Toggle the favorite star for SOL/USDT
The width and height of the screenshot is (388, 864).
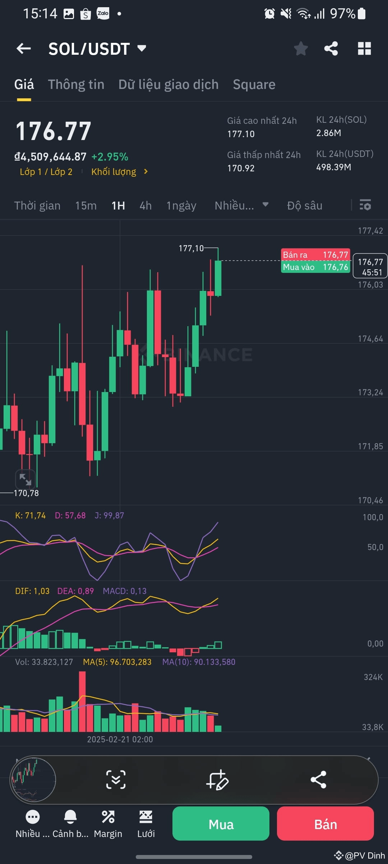(x=301, y=49)
